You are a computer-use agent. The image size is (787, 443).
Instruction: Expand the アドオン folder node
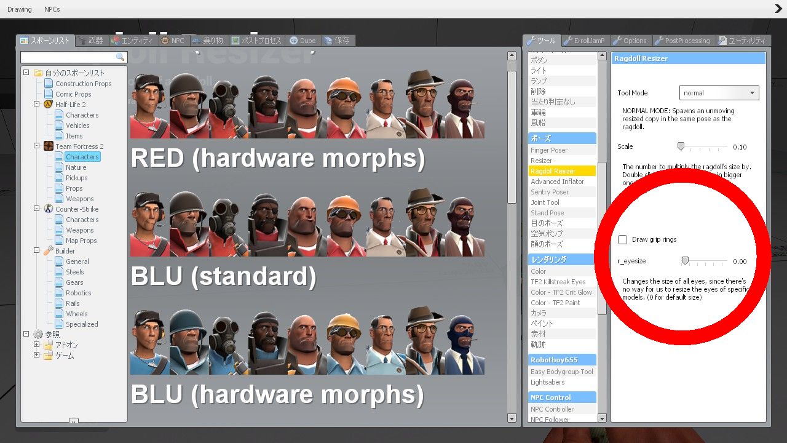(x=37, y=345)
